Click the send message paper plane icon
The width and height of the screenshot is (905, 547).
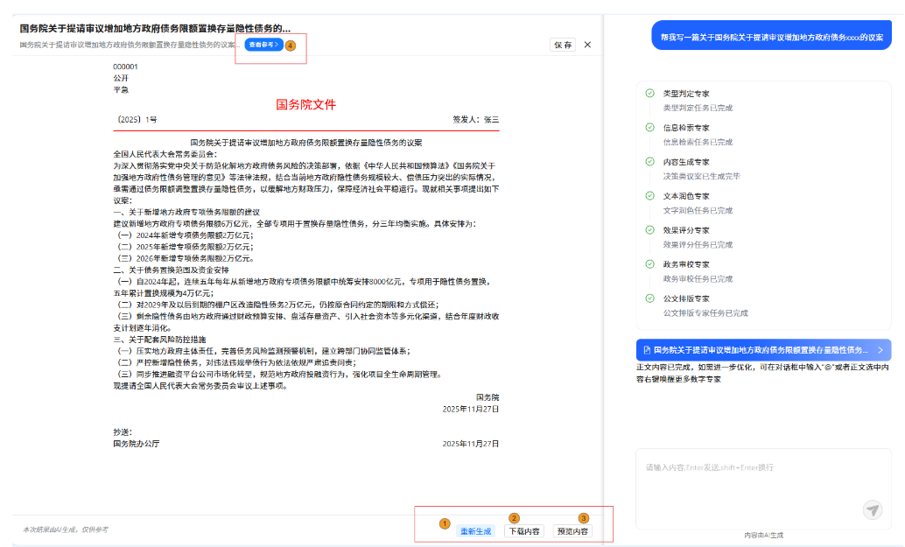pos(872,509)
